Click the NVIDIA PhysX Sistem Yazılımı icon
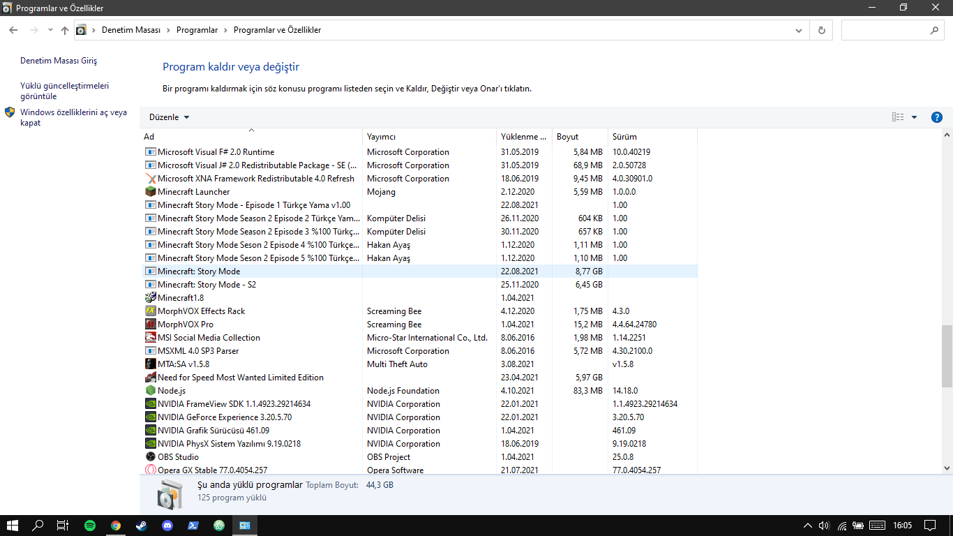953x536 pixels. pyautogui.click(x=151, y=444)
